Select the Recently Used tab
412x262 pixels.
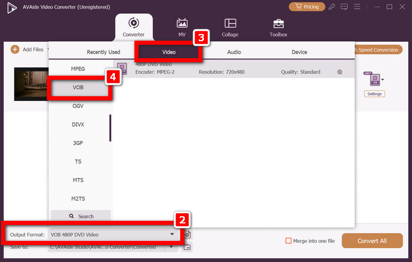coord(104,52)
